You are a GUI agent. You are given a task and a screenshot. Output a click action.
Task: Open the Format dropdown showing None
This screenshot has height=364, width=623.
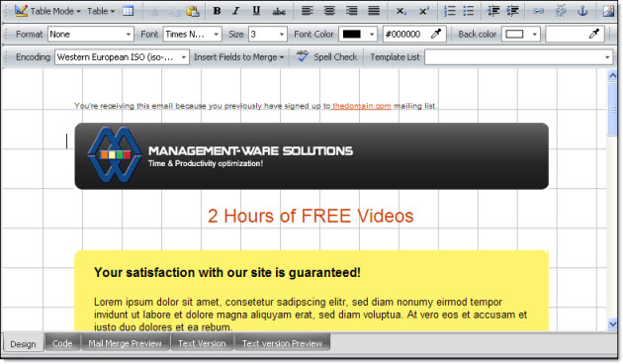90,35
